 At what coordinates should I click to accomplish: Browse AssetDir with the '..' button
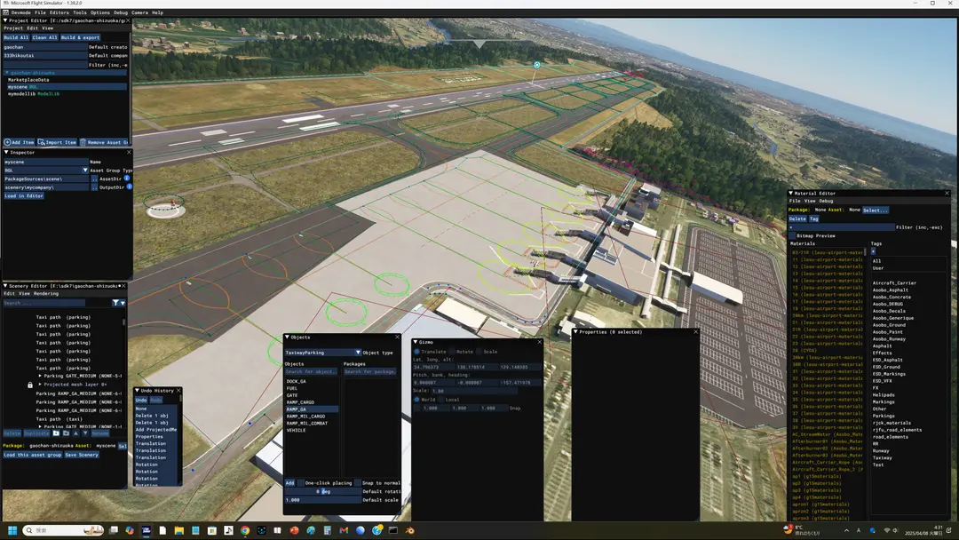[95, 179]
